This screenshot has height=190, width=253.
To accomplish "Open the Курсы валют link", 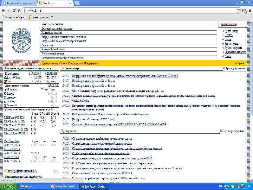I will point(12,74).
